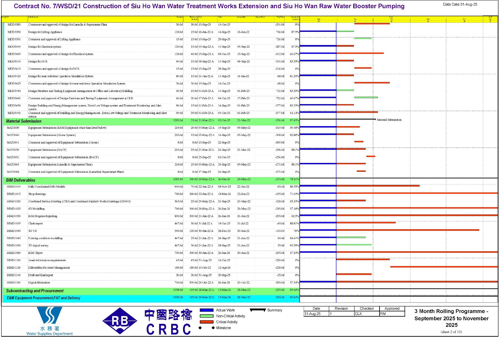Viewport: 499px width, 337px height.
Task: Click the Fully Coordinated BIM Models activity name
Action: [47, 187]
